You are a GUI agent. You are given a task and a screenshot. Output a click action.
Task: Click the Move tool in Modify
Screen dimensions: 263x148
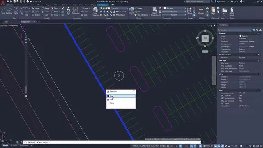(x=35, y=8)
